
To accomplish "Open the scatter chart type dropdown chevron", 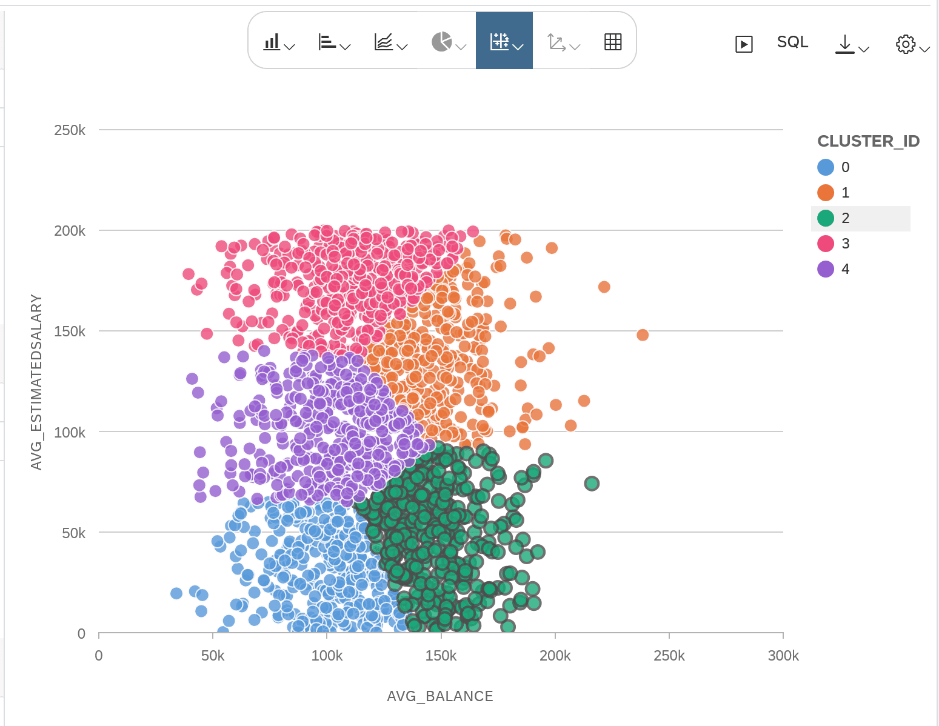I will (x=517, y=45).
